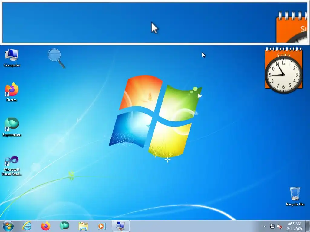The width and height of the screenshot is (310, 232).
Task: Show hidden tray icons arrow
Action: tap(265, 226)
